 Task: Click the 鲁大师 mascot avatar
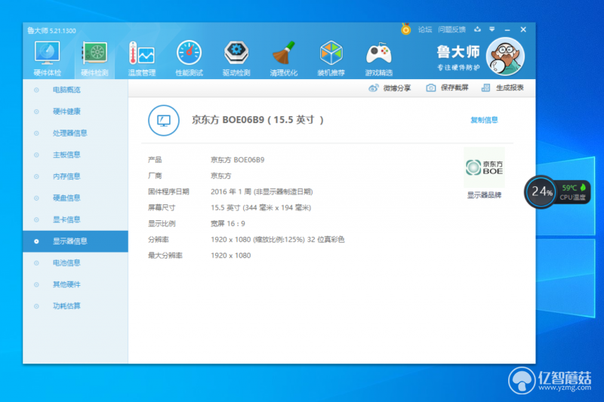(x=505, y=57)
